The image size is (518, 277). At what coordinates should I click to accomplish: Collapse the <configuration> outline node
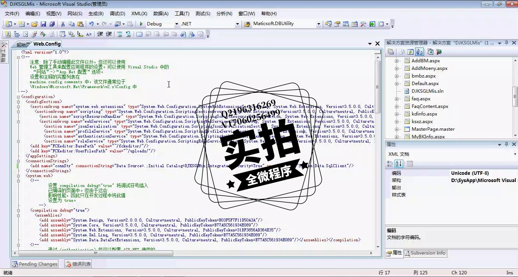coord(18,97)
